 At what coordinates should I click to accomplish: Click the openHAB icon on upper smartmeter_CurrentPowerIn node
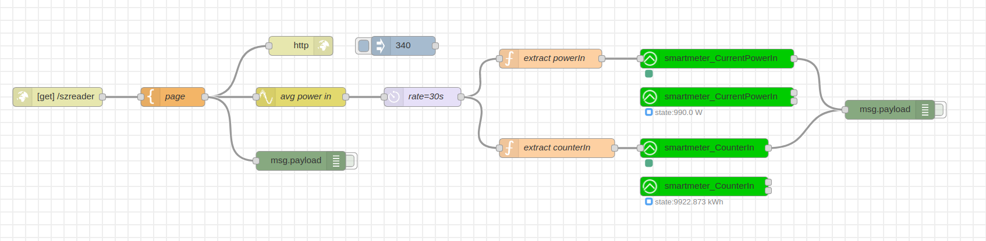coord(650,59)
